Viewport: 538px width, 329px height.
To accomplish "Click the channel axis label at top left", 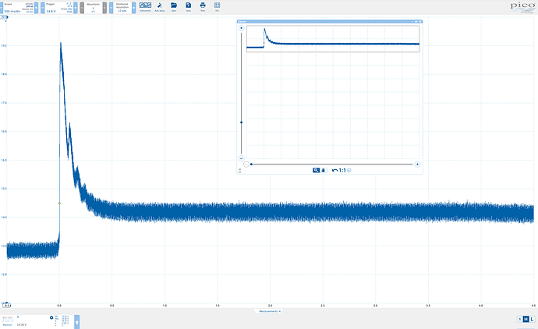I will click(4, 17).
